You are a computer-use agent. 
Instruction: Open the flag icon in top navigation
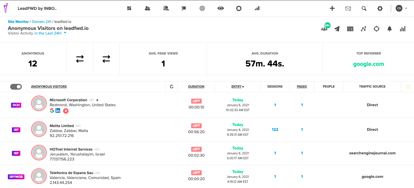pyautogui.click(x=184, y=8)
